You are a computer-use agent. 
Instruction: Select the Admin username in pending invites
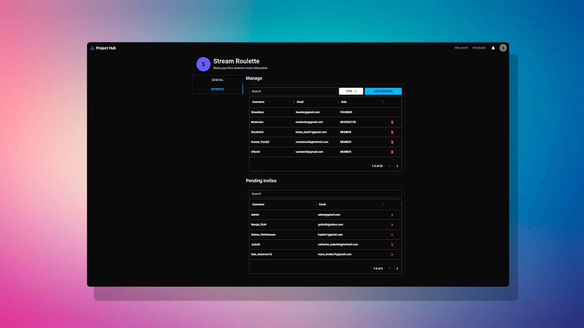pos(255,215)
